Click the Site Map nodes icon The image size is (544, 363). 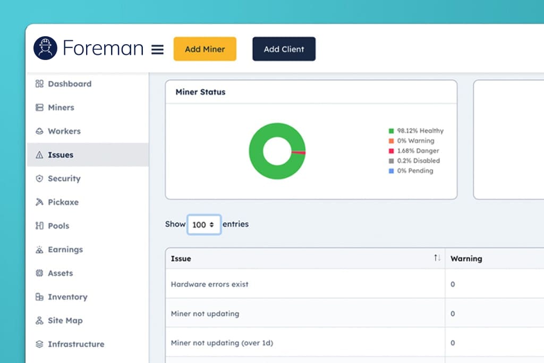39,320
